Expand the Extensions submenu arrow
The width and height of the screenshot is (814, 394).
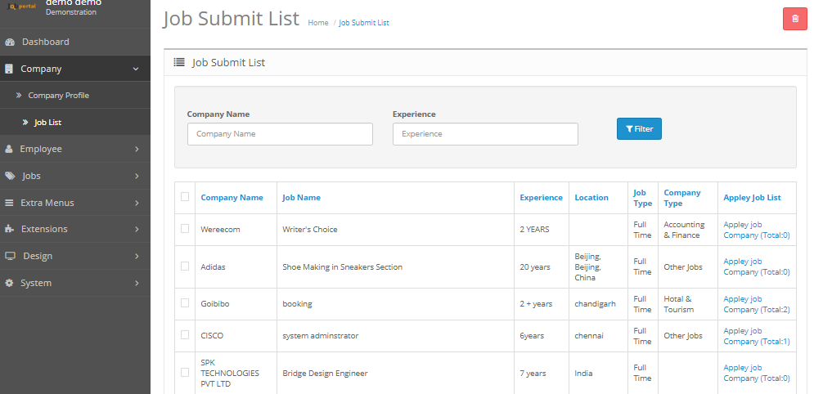click(x=137, y=229)
